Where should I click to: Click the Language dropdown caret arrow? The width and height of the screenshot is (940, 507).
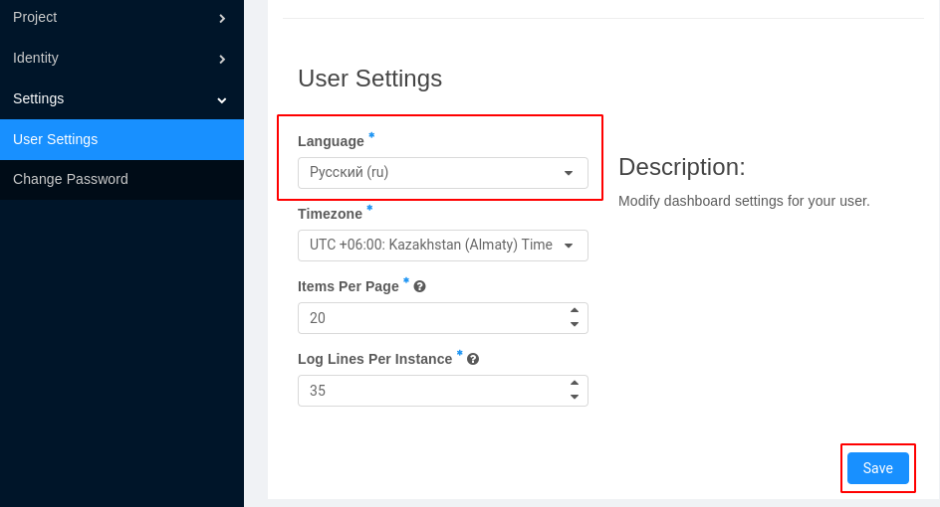[x=569, y=173]
